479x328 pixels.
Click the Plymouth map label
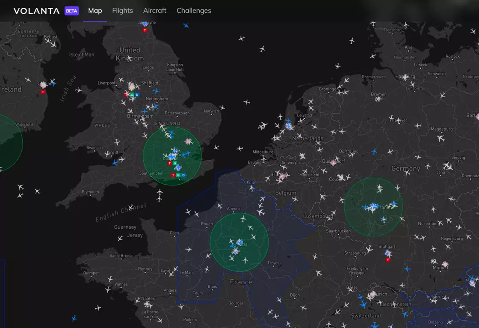coord(90,192)
